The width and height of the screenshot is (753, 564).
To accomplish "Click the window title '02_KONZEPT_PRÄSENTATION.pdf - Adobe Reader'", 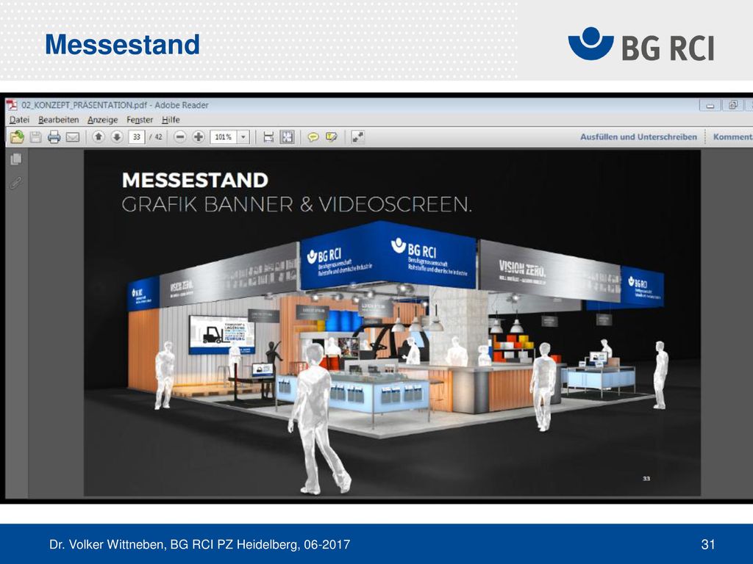I will (115, 105).
